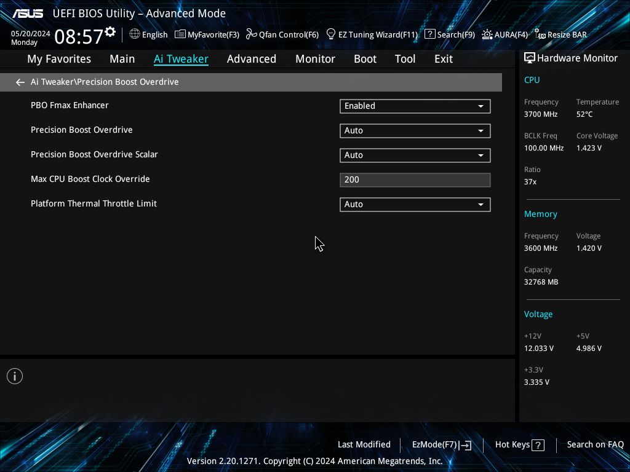Select Max CPU Boost Clock Override label

[x=90, y=179]
